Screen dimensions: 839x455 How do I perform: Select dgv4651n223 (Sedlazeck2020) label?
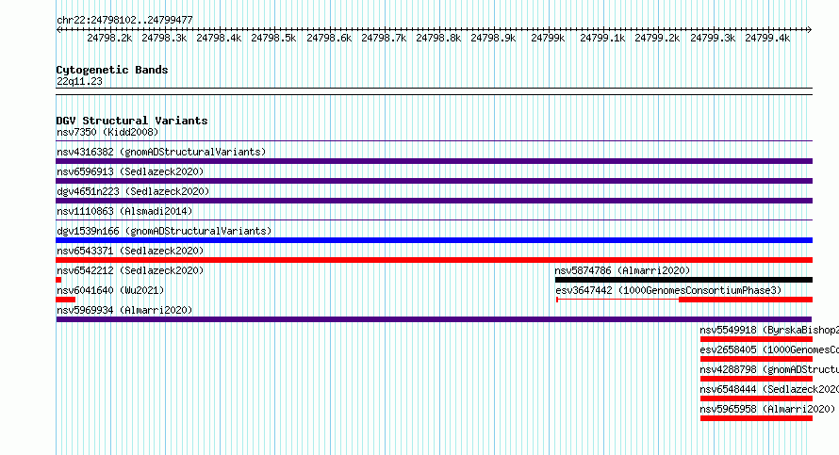133,191
